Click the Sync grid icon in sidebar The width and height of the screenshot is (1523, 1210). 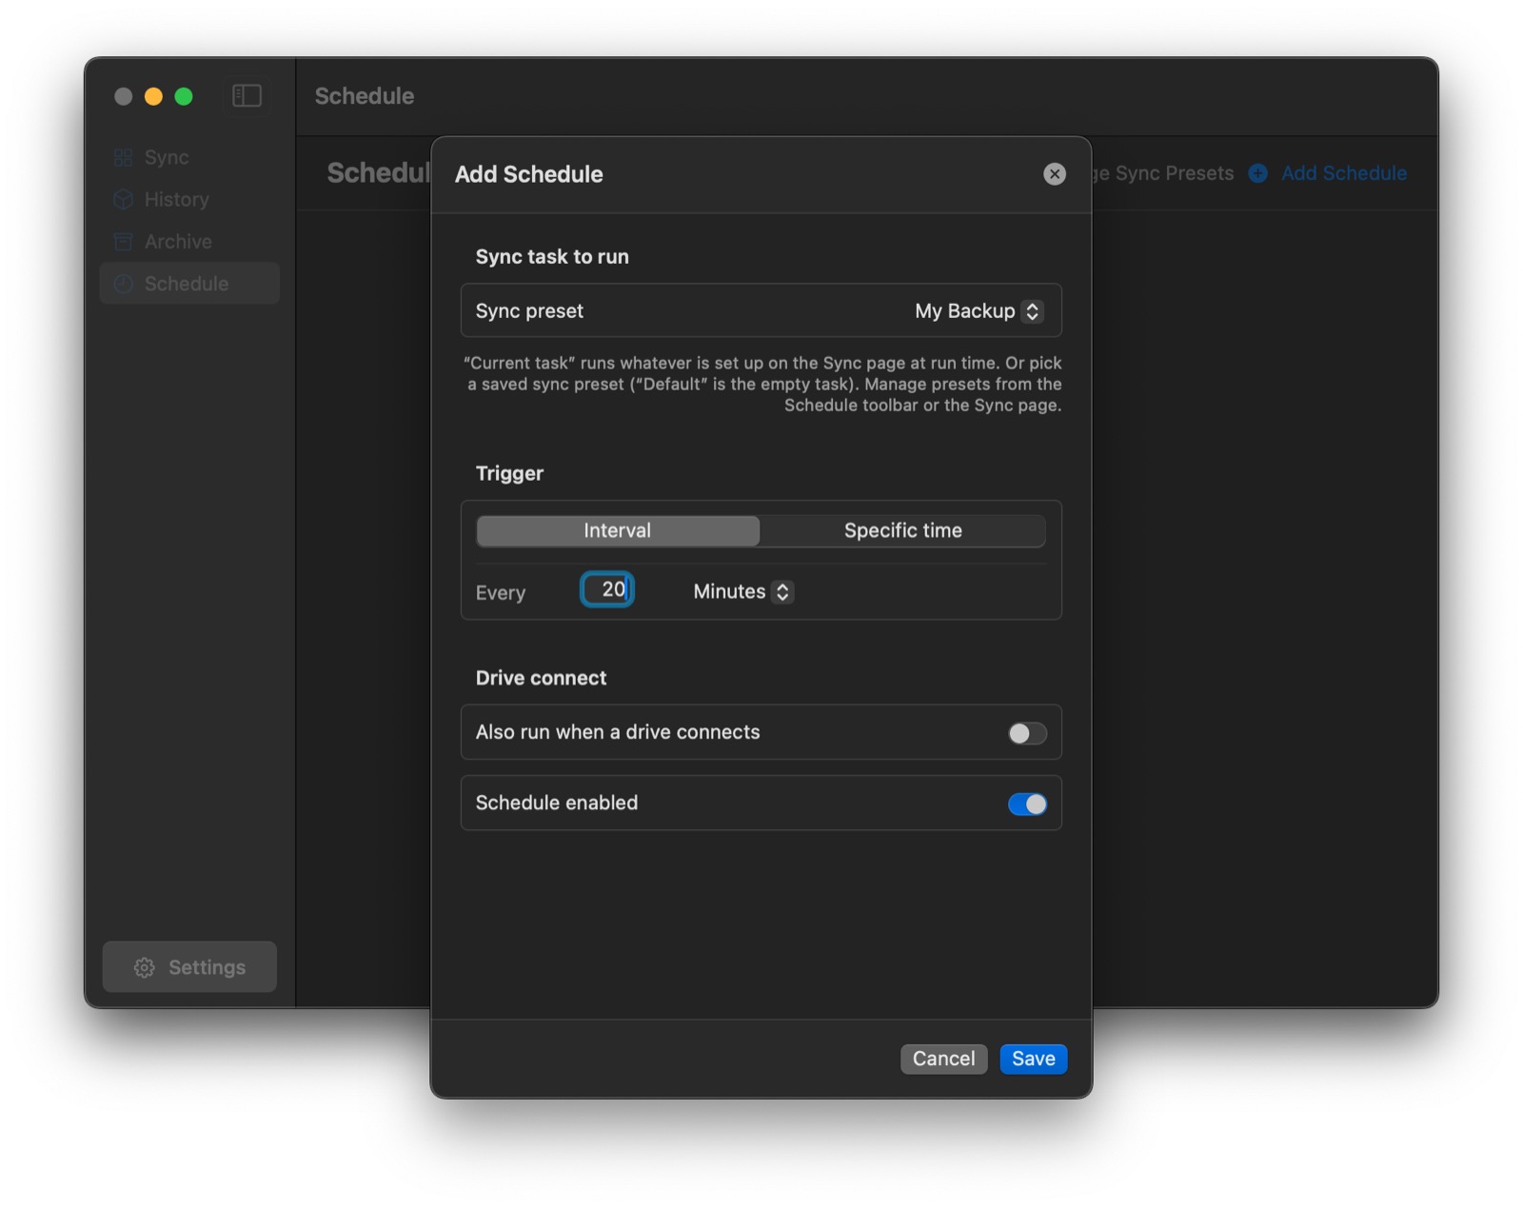(124, 158)
